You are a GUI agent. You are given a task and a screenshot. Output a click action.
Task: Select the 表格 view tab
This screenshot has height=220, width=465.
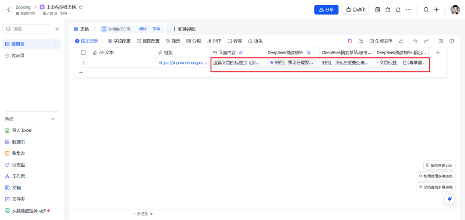(81, 29)
